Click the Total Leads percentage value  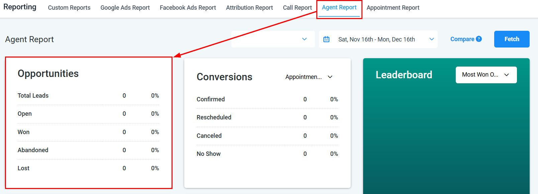pos(155,96)
